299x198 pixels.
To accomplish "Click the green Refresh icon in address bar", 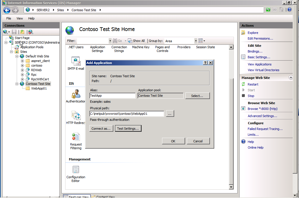I will 268,10.
